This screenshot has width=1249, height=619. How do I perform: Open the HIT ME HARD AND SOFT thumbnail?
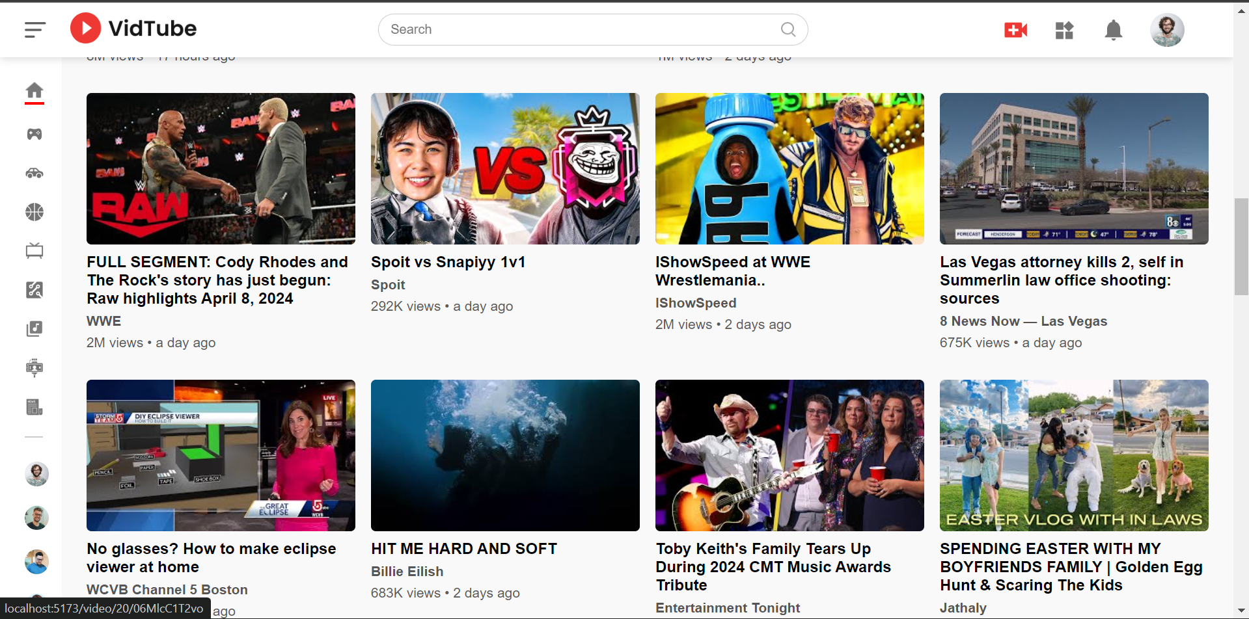[x=505, y=455]
